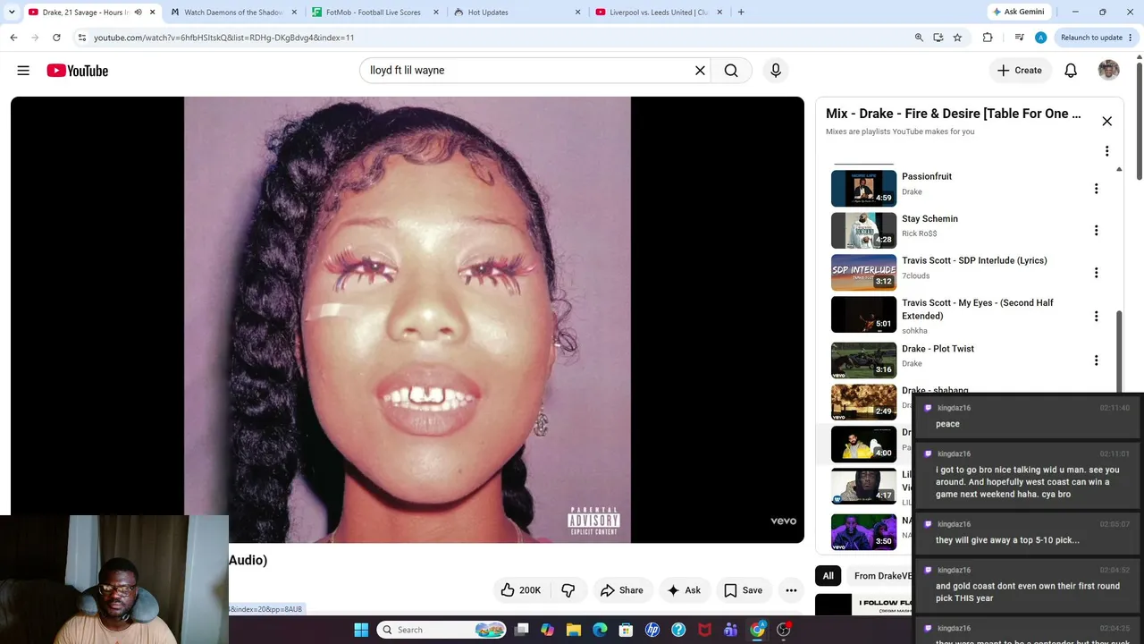Image resolution: width=1144 pixels, height=644 pixels.
Task: View site information icon in address bar
Action: pyautogui.click(x=81, y=38)
